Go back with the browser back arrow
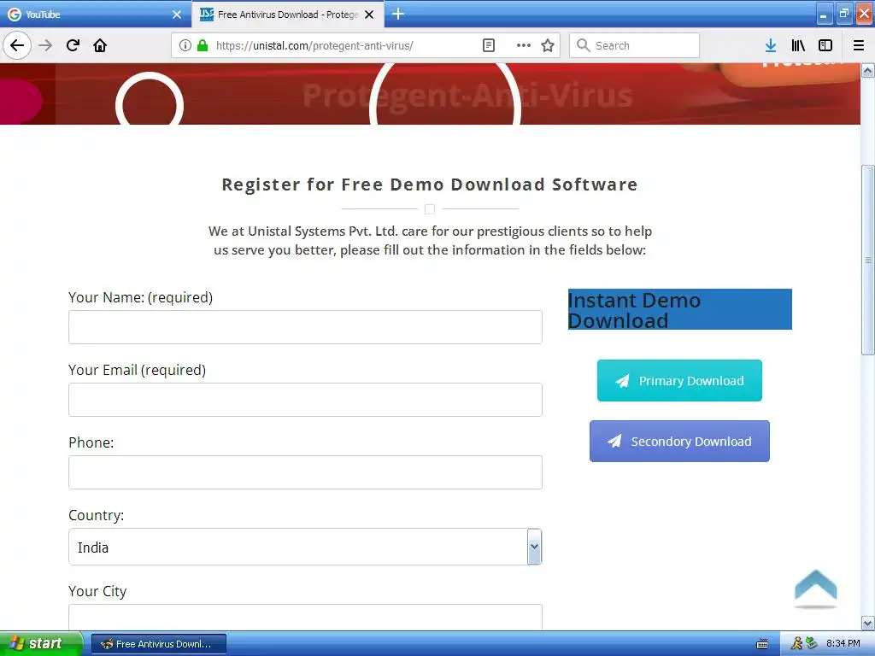 point(17,45)
